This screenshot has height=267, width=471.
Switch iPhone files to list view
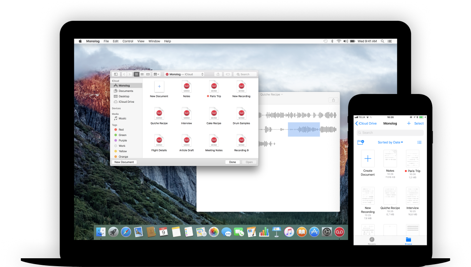click(x=419, y=142)
